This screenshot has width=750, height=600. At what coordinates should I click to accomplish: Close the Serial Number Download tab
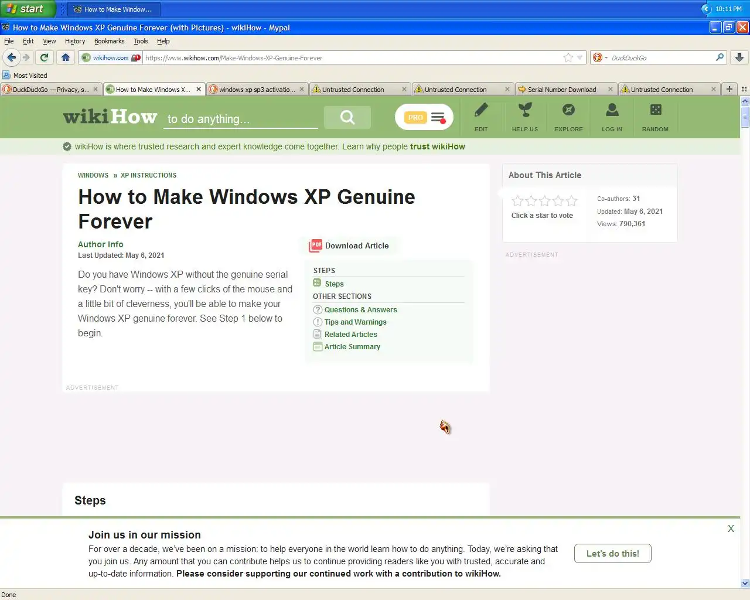611,89
